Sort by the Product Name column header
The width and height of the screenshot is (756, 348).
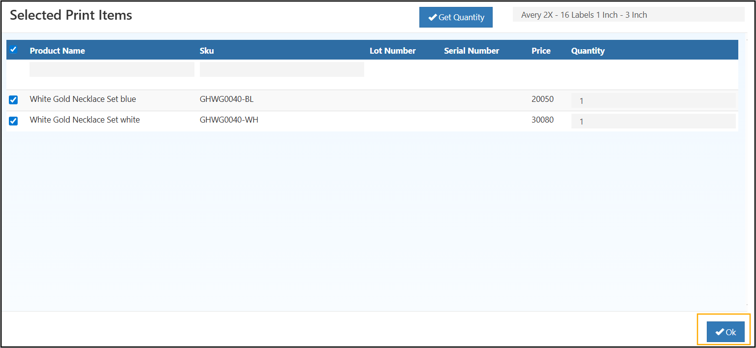point(57,51)
